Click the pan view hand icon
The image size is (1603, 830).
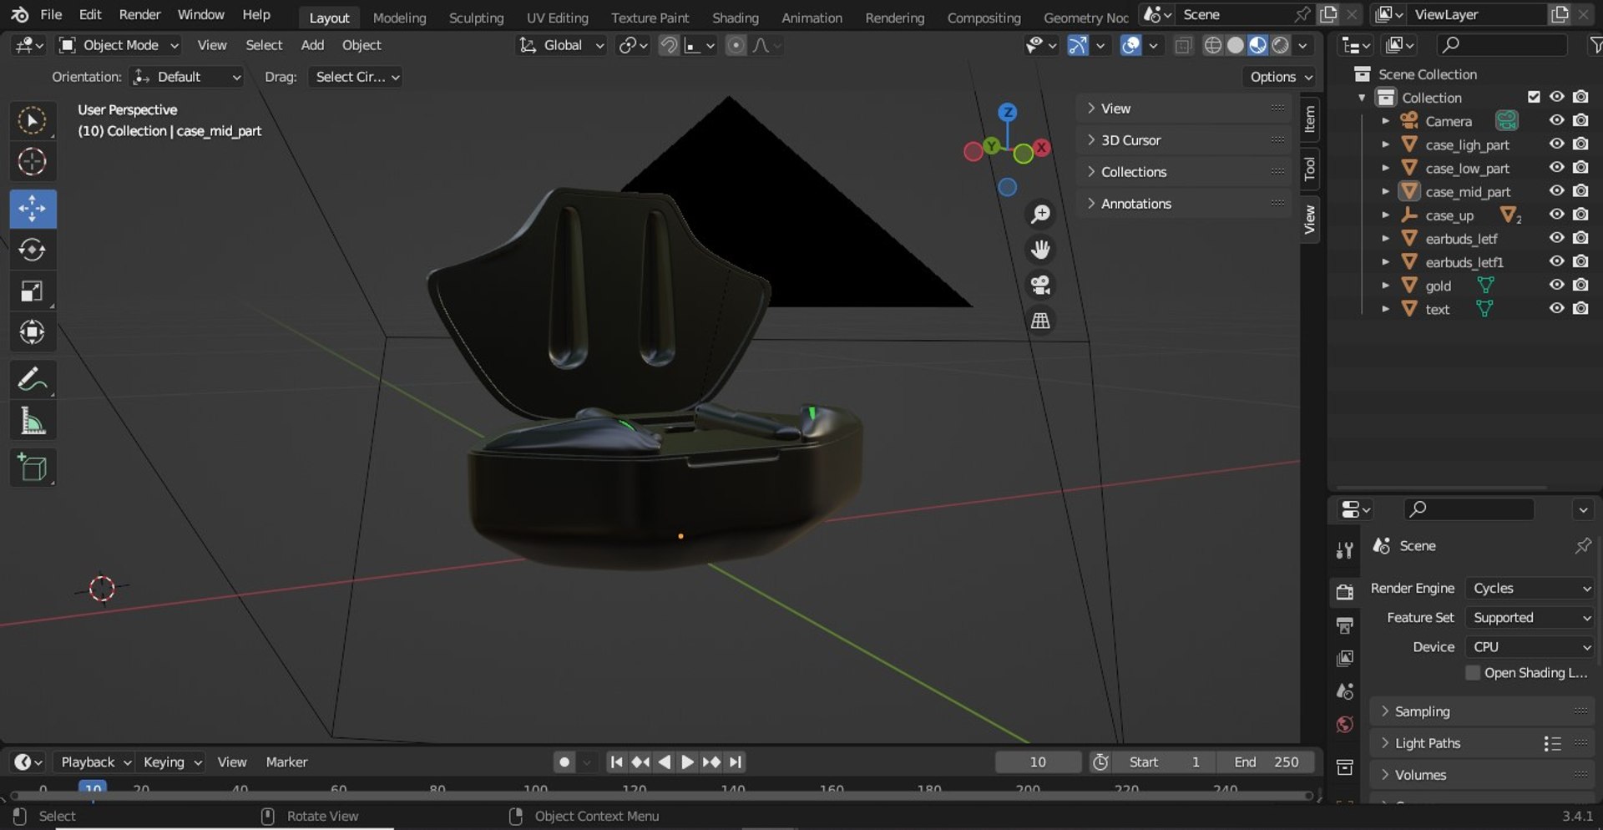(x=1040, y=250)
